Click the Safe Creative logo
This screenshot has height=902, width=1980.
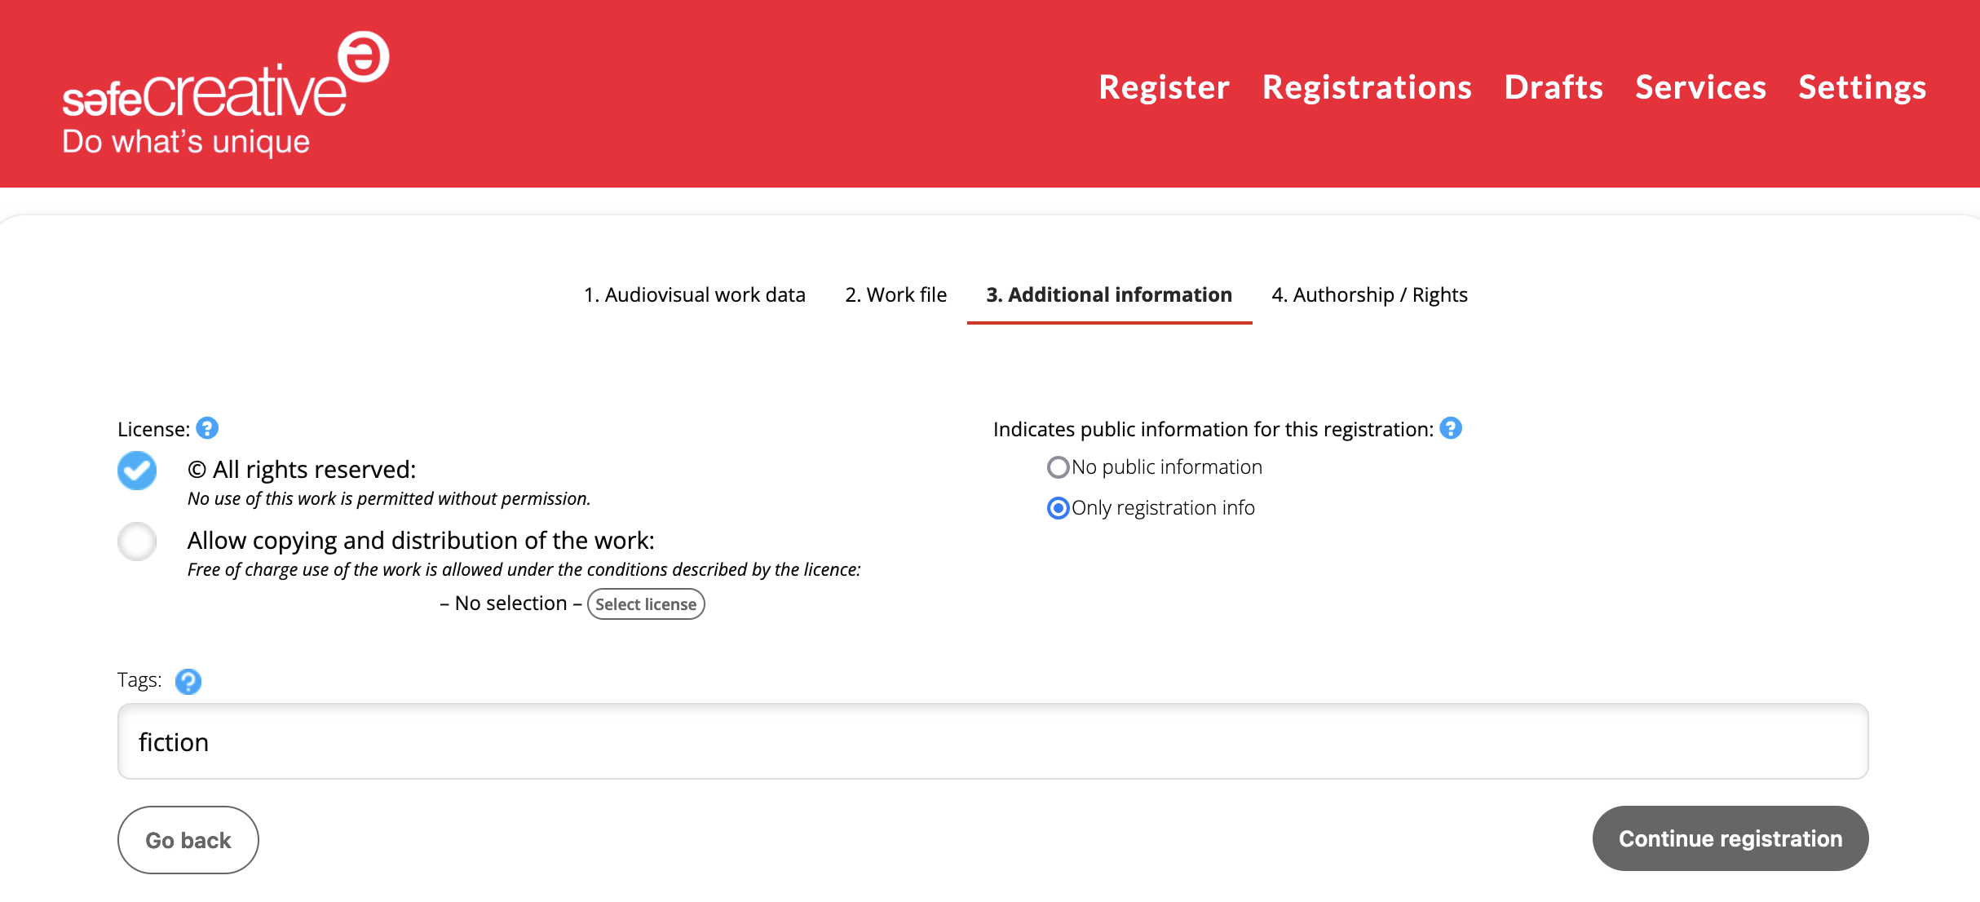pos(224,94)
